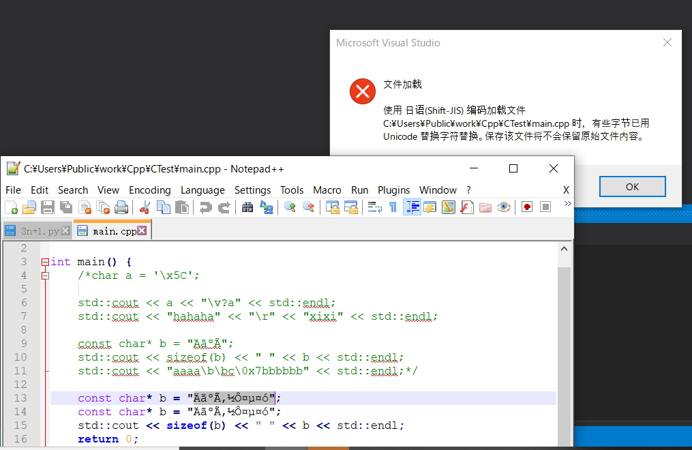Expand the hidden toolbar overflow chevron
The image size is (692, 450).
[x=567, y=204]
